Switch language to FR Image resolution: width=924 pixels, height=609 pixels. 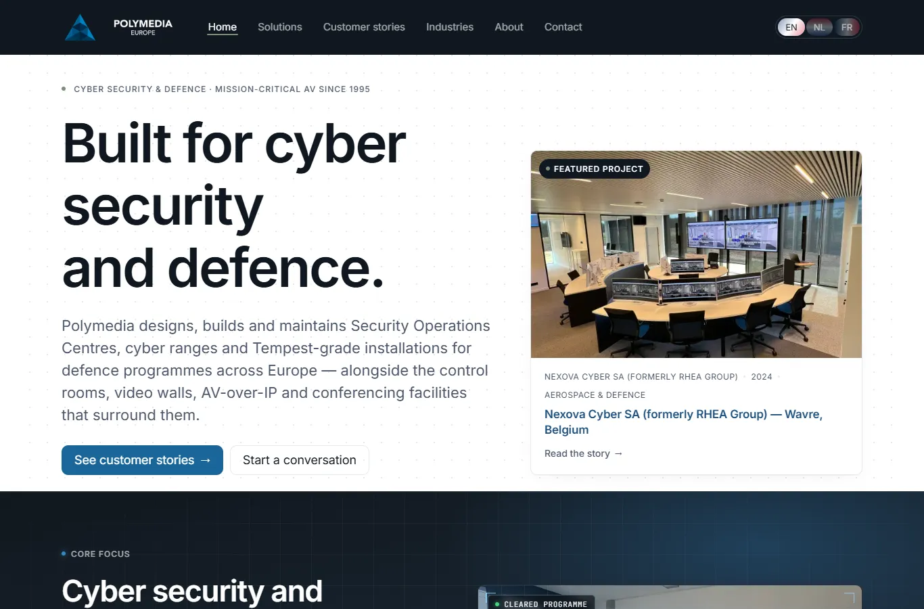coord(847,27)
